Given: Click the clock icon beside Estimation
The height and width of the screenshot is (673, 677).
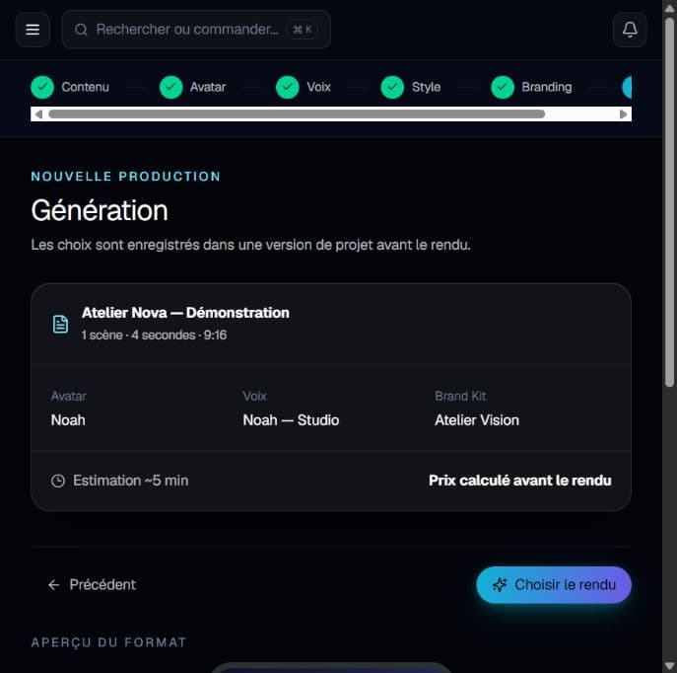Looking at the screenshot, I should (x=58, y=481).
